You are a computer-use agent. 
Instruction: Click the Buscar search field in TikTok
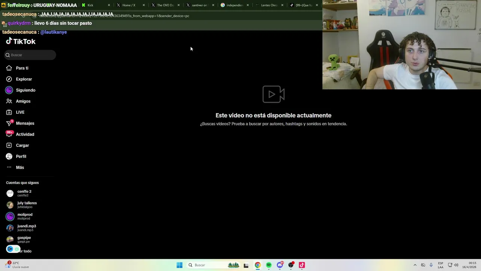30,55
